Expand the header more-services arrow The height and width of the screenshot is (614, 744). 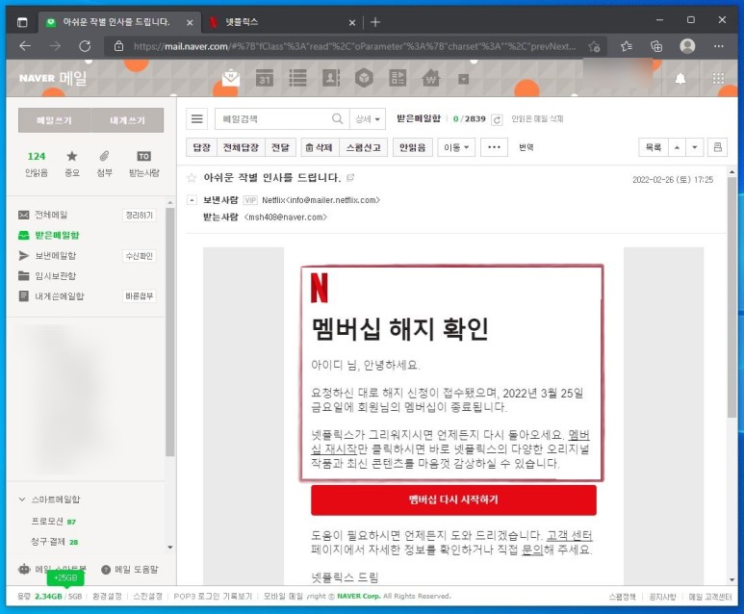tap(464, 79)
